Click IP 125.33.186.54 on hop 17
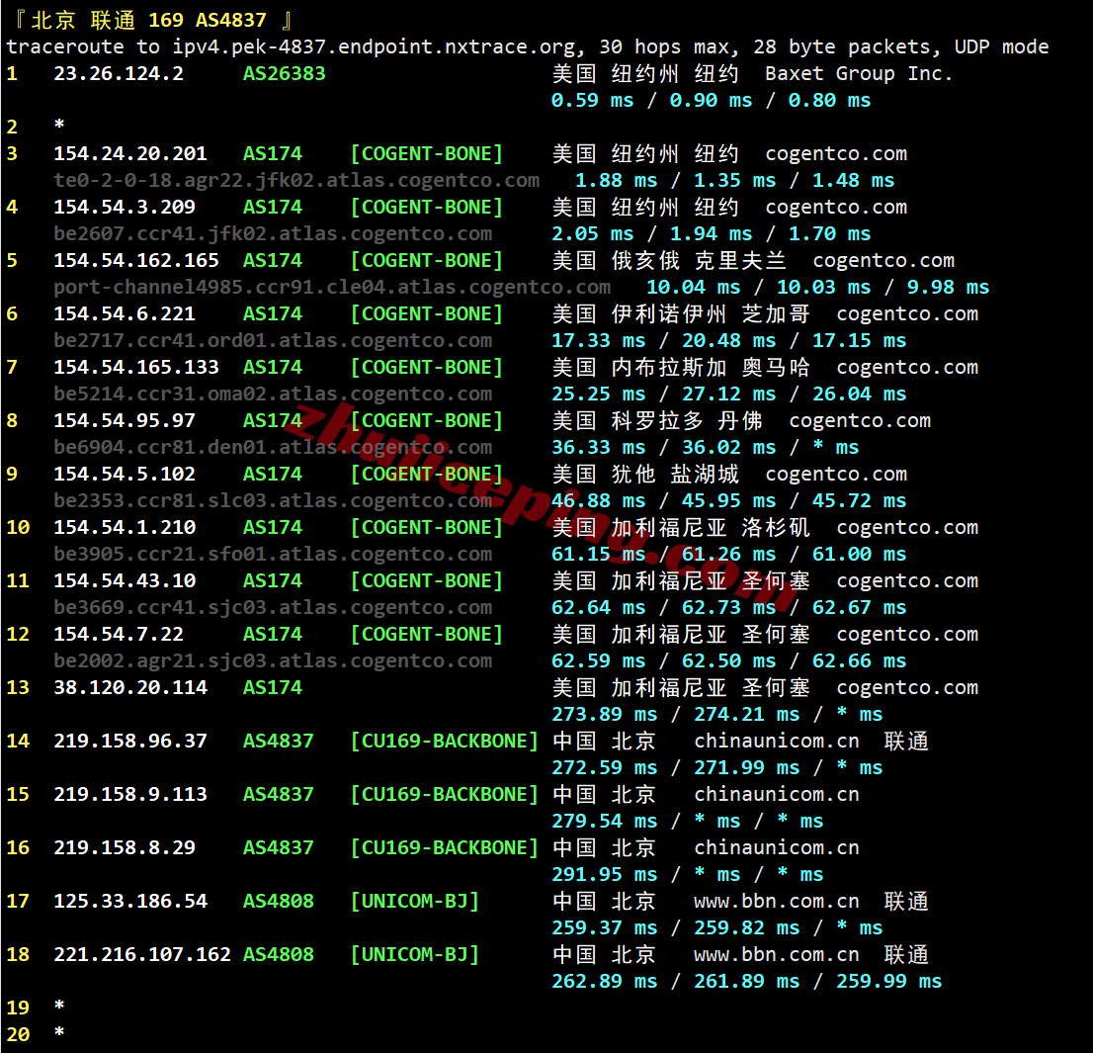The width and height of the screenshot is (1093, 1053). [x=130, y=901]
